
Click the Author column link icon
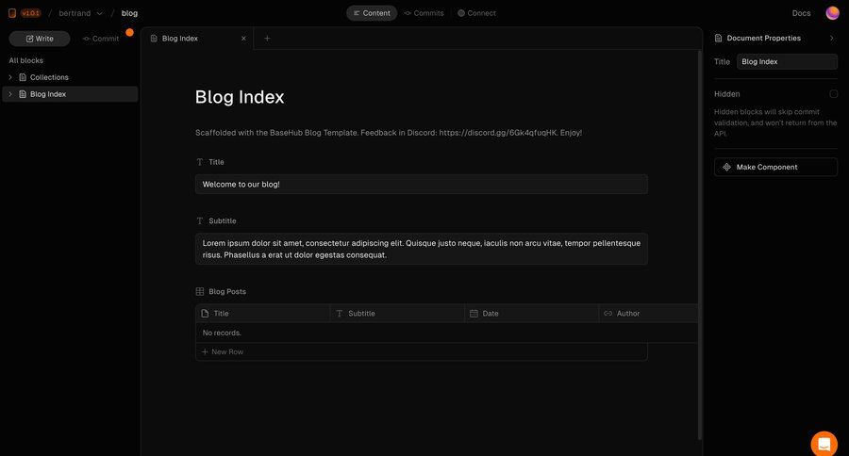click(x=608, y=314)
